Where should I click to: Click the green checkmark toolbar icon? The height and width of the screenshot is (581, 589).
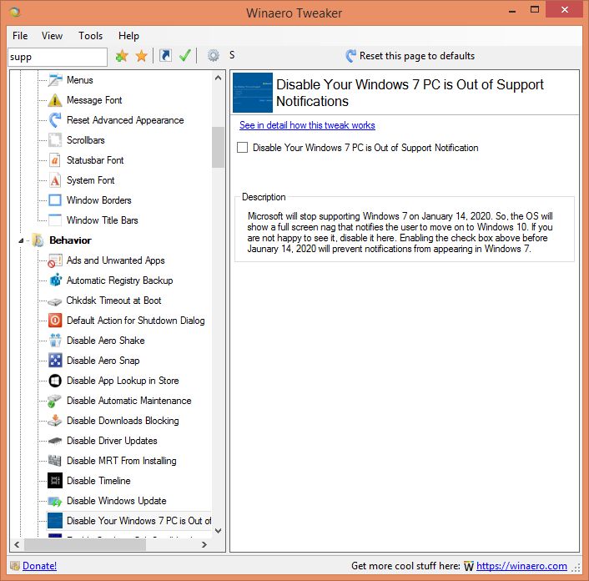click(x=185, y=56)
